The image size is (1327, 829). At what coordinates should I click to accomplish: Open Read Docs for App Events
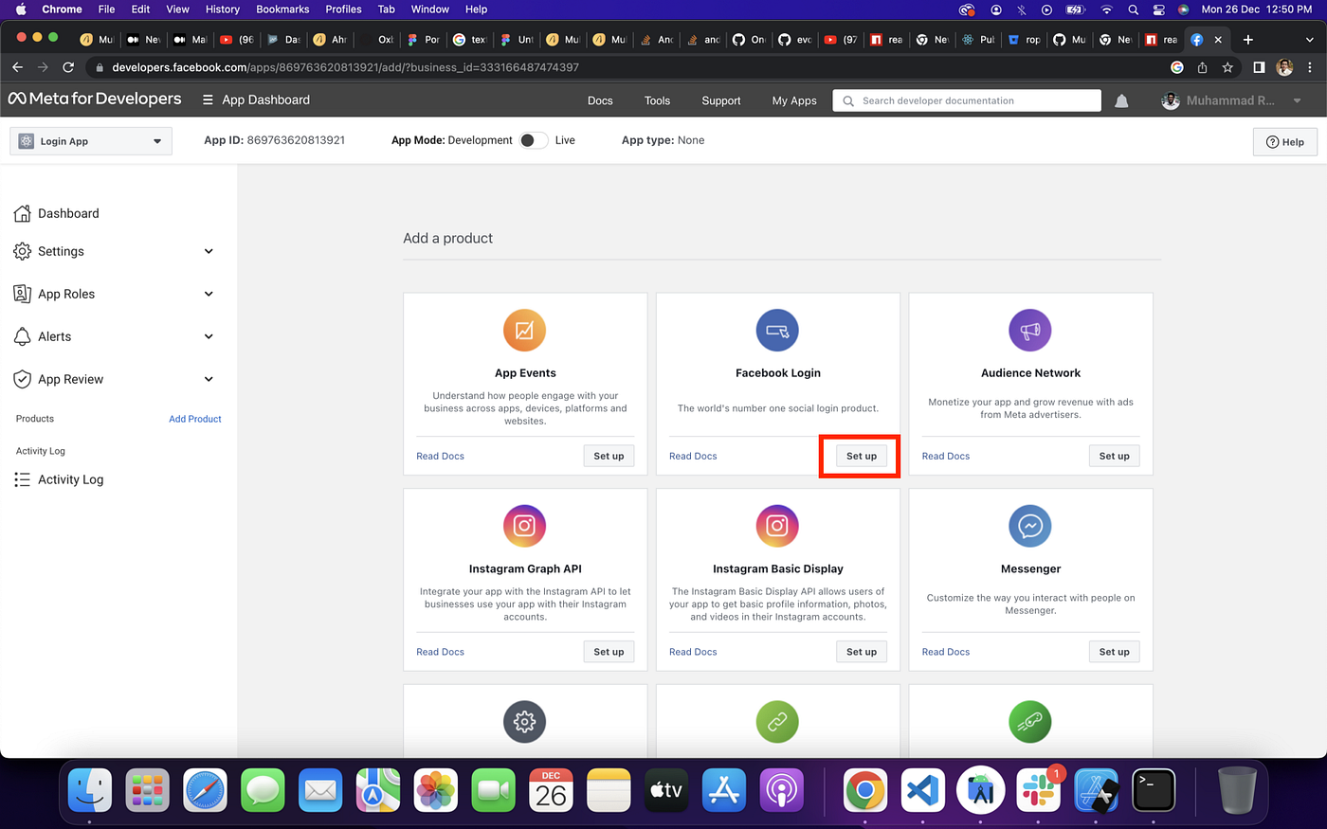click(x=440, y=456)
